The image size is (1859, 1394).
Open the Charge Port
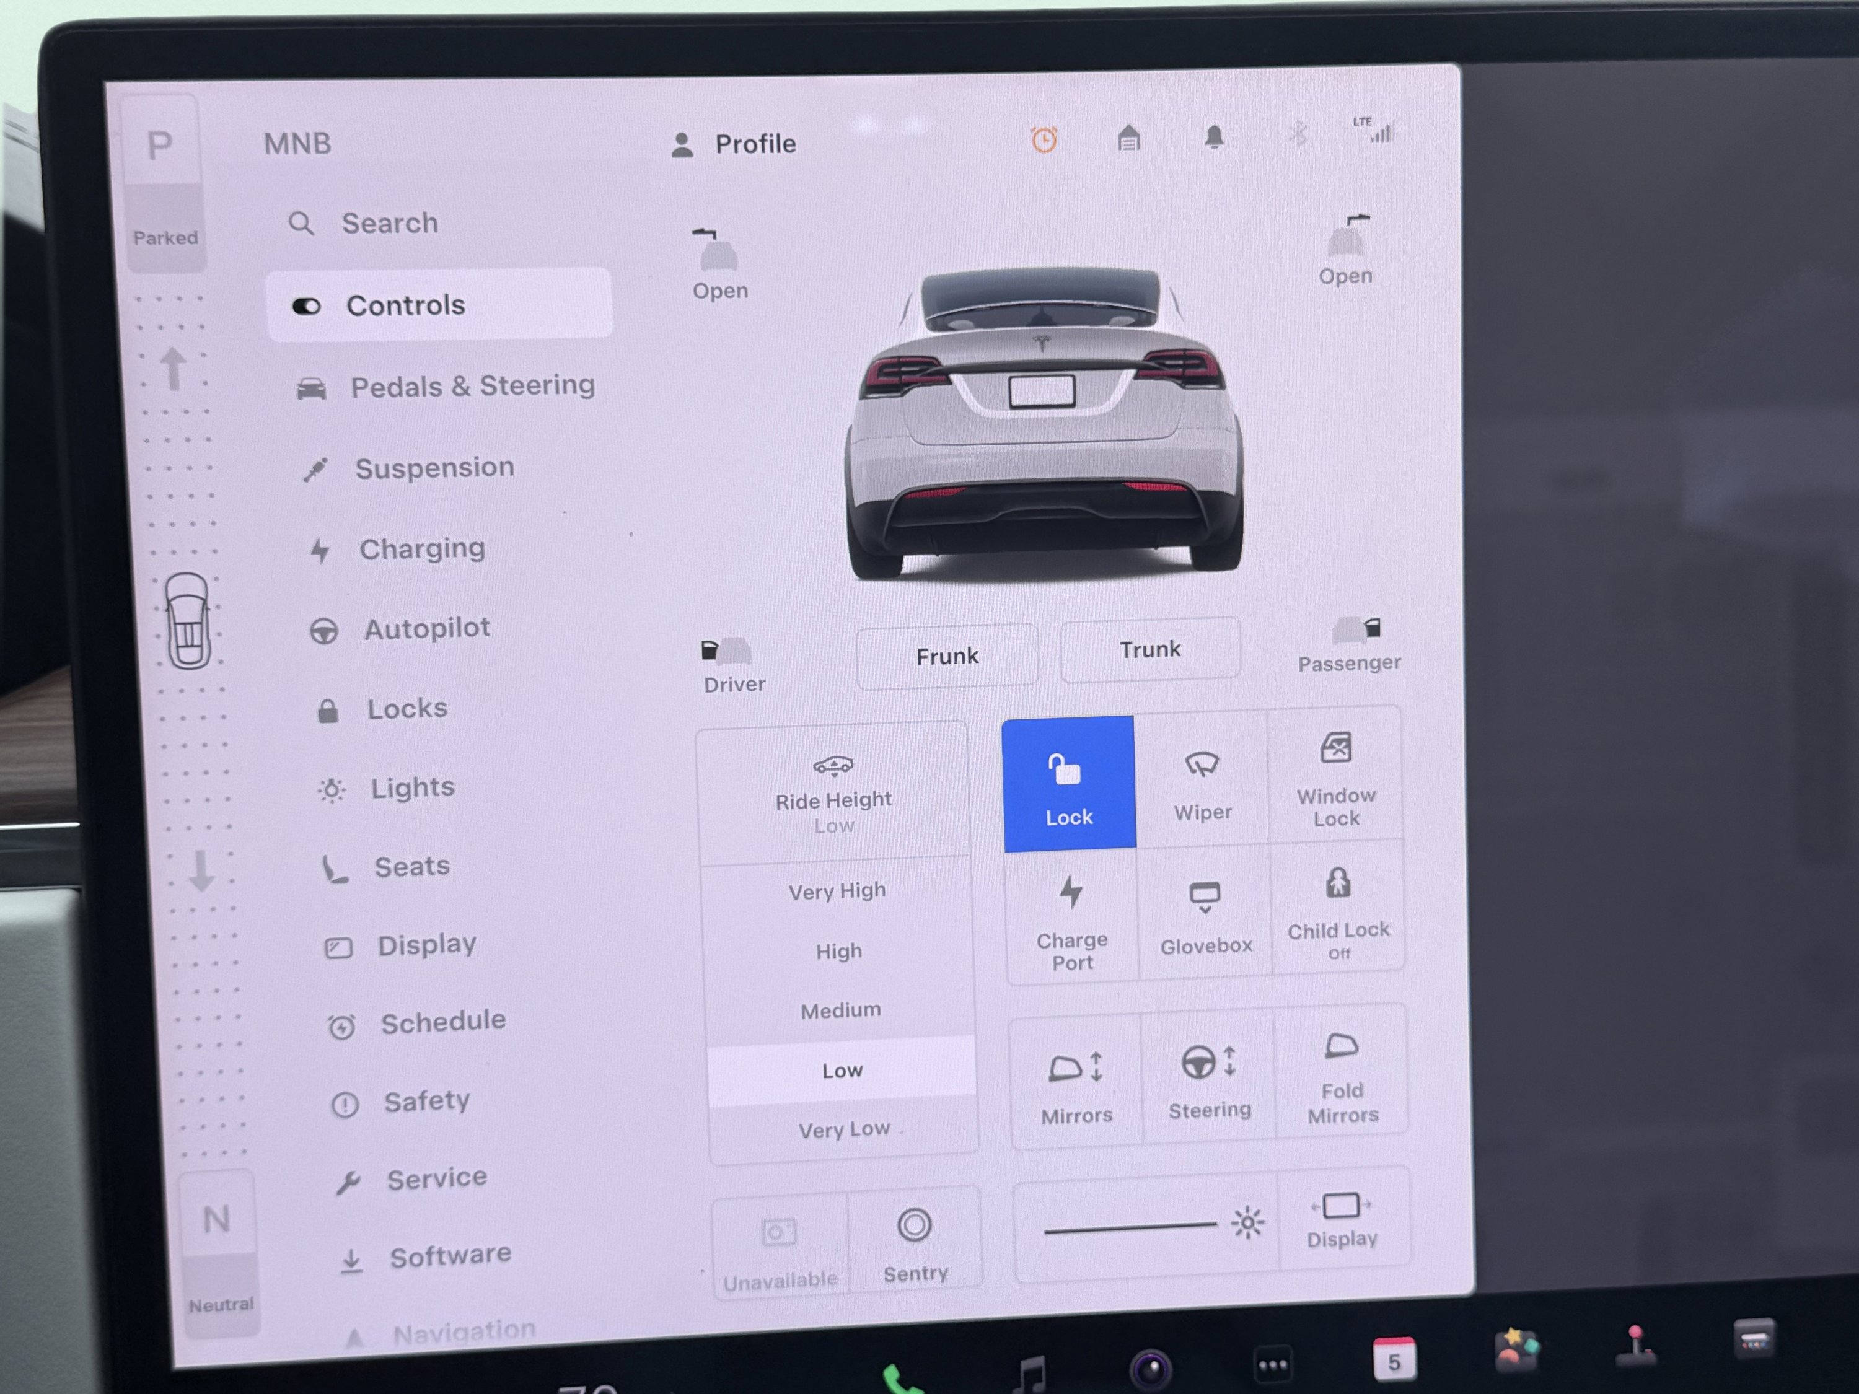(1070, 916)
